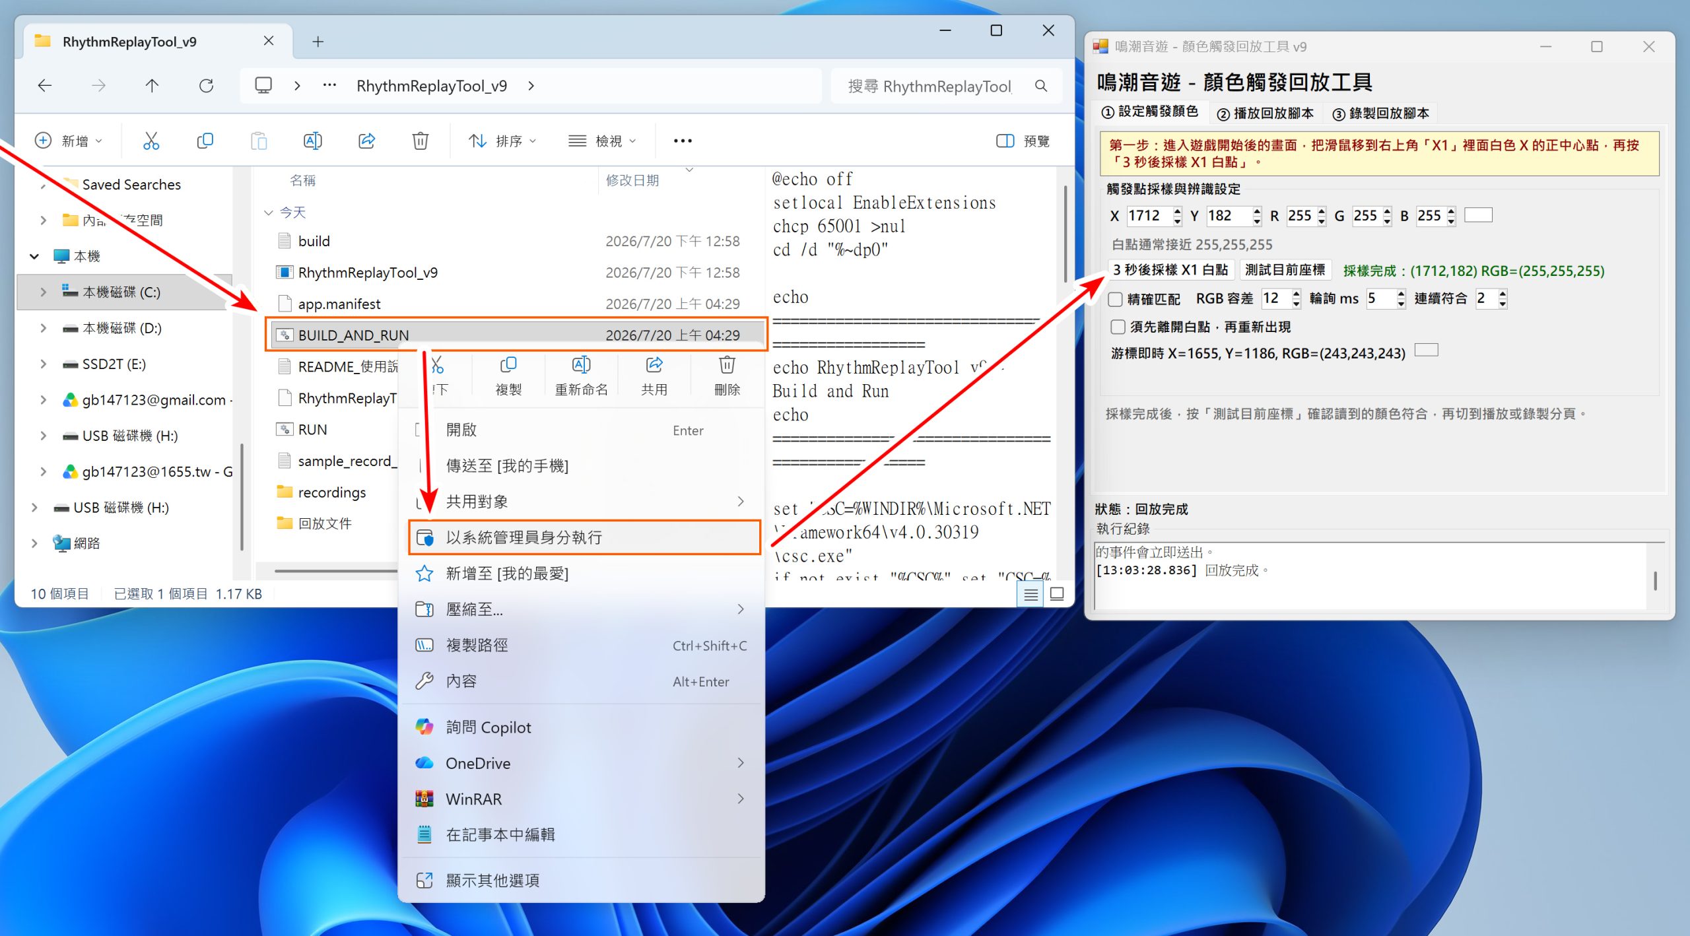Click the X coordinate field 1712
Viewport: 1690px width, 936px height.
point(1149,216)
